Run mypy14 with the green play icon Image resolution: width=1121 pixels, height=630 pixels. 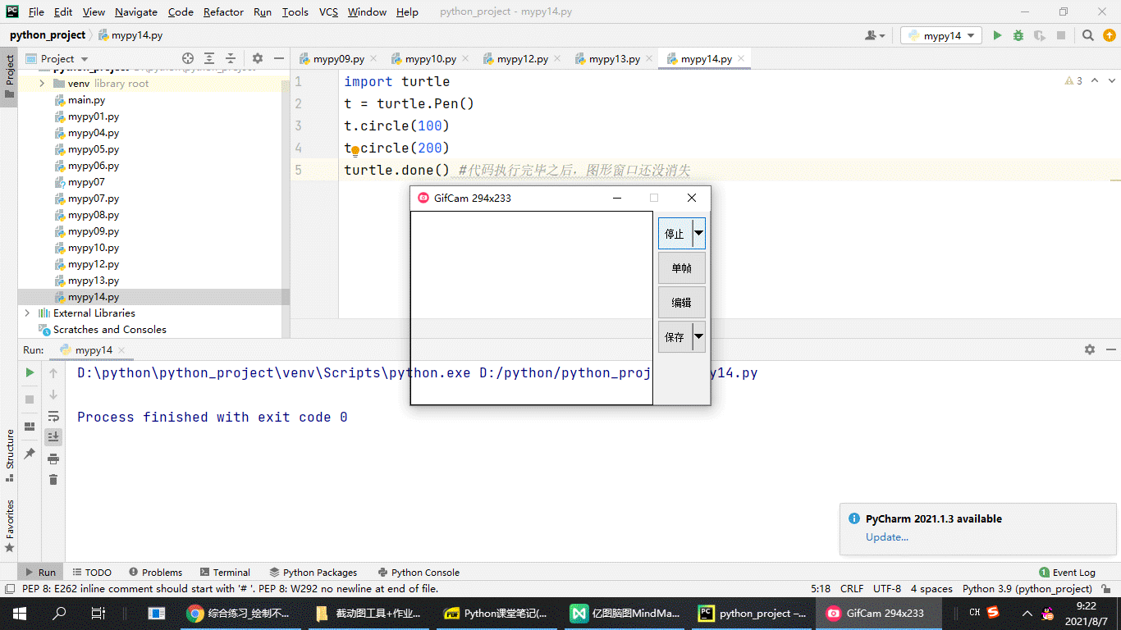[997, 35]
